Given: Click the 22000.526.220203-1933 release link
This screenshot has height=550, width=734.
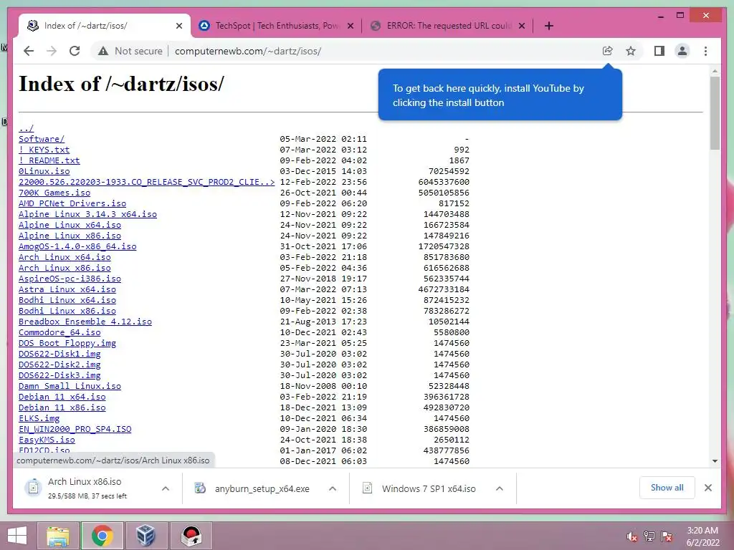Looking at the screenshot, I should [146, 182].
